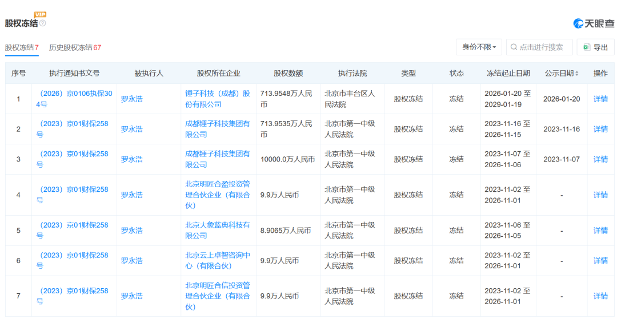Image resolution: width=617 pixels, height=319 pixels.
Task: Click the 2023-11-07 publication date cell
Action: coord(562,159)
